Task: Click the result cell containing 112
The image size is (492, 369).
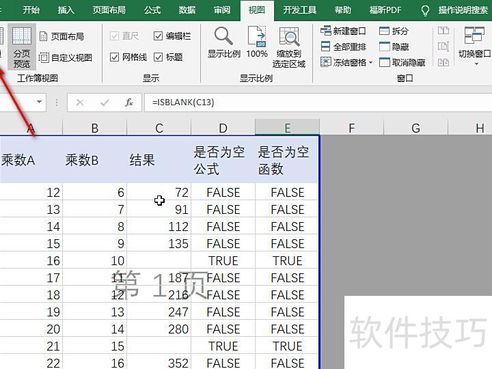Action: pyautogui.click(x=159, y=226)
